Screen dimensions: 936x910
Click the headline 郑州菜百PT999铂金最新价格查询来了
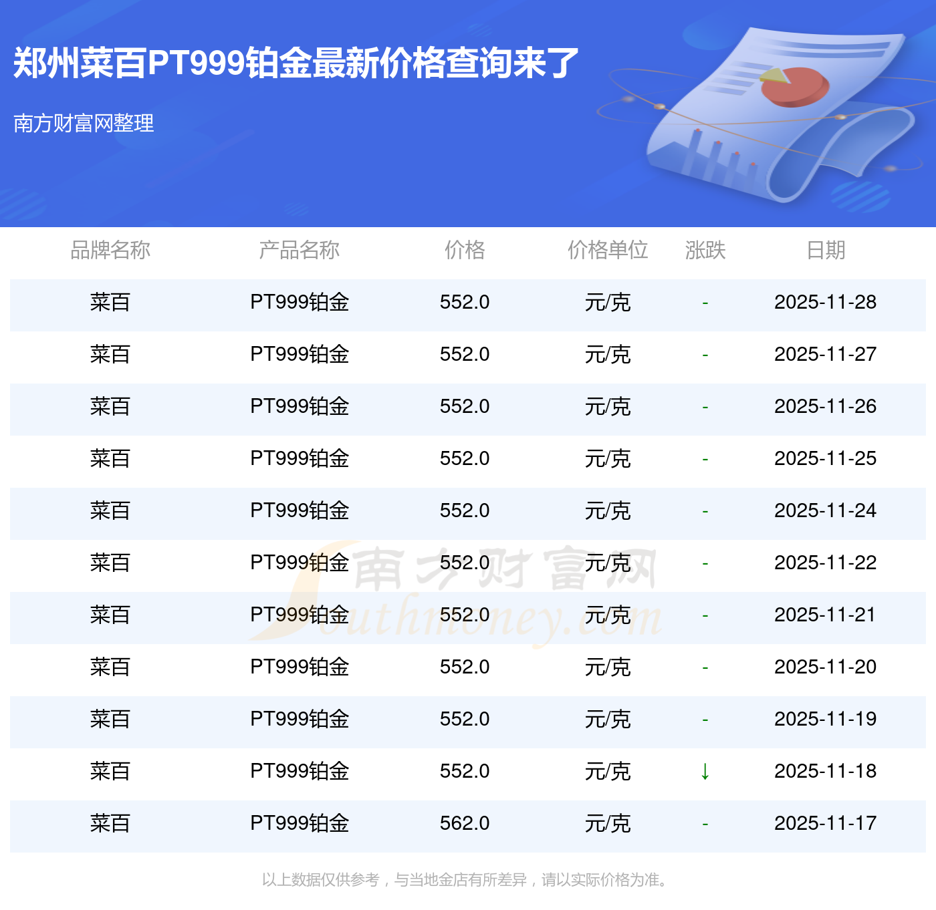[x=296, y=63]
